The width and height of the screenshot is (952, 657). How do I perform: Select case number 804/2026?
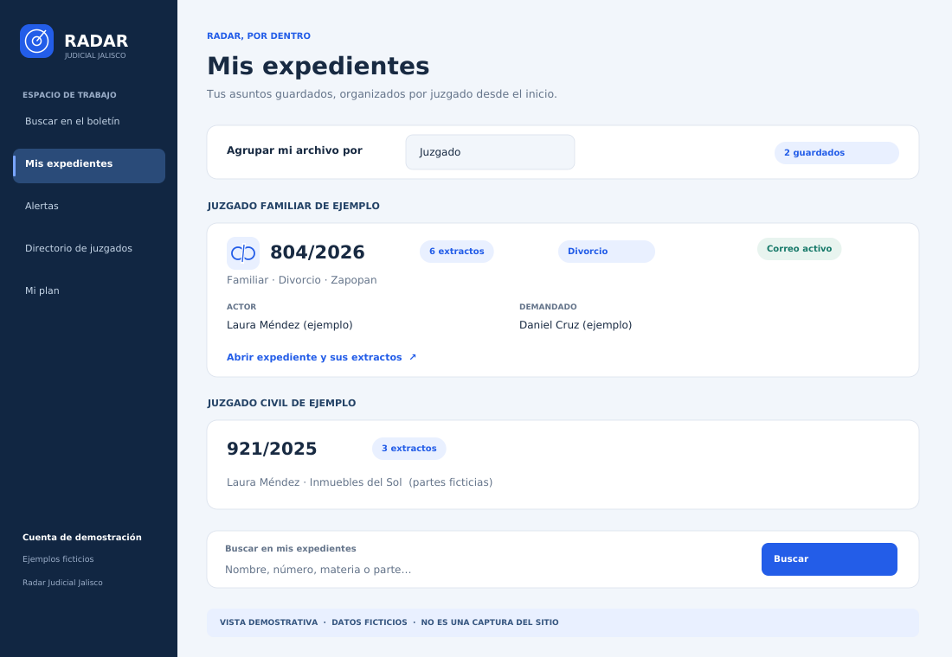pyautogui.click(x=318, y=252)
